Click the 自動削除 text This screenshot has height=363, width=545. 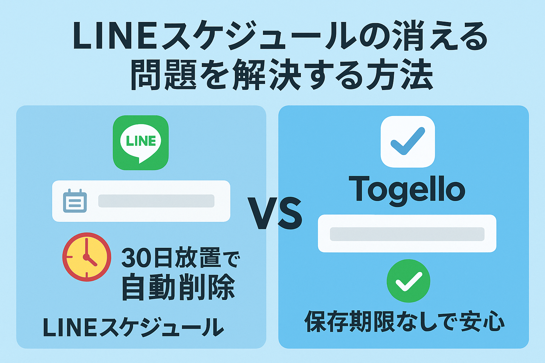[x=178, y=287]
